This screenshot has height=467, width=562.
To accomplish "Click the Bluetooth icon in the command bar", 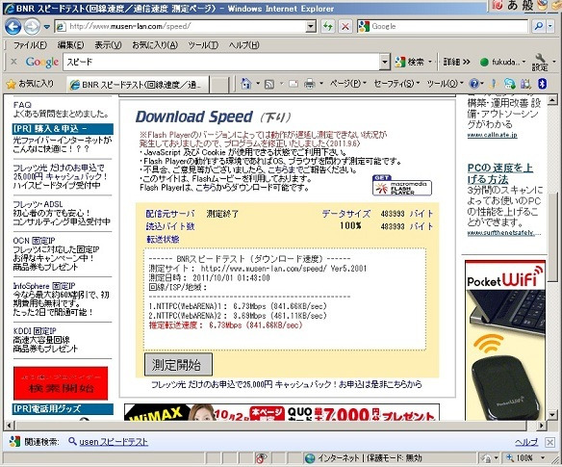I will pyautogui.click(x=543, y=84).
